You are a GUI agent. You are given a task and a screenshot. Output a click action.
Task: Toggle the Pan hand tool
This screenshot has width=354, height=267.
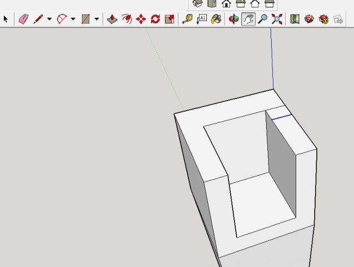pos(248,19)
